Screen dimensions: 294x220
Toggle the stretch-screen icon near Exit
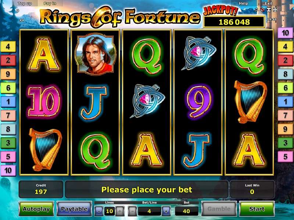tap(269, 10)
